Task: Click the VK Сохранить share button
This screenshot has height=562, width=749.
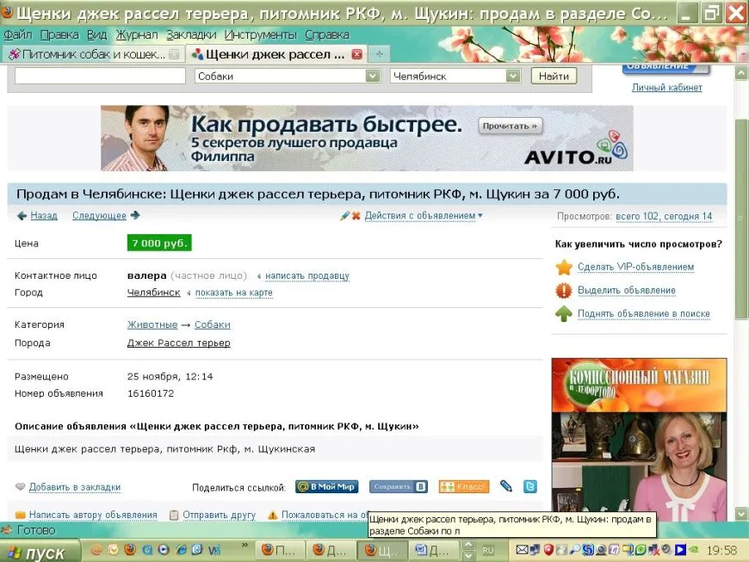Action: 399,486
